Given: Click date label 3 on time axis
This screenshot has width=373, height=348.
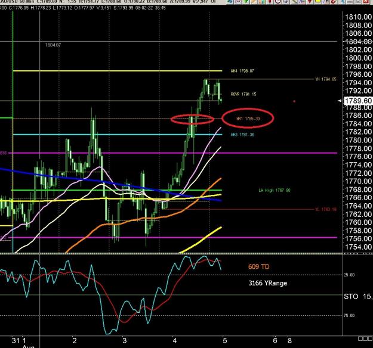Looking at the screenshot, I should coord(124,341).
